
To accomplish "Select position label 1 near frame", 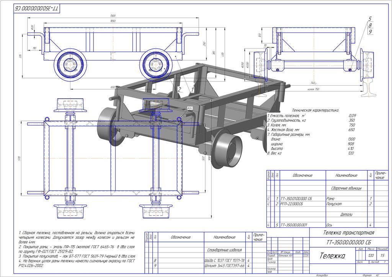I will click(x=193, y=89).
